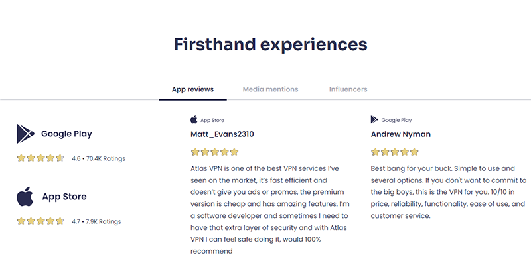The image size is (531, 265).
Task: Click the 4.6 • 70.4K Ratings text
Action: [98, 158]
